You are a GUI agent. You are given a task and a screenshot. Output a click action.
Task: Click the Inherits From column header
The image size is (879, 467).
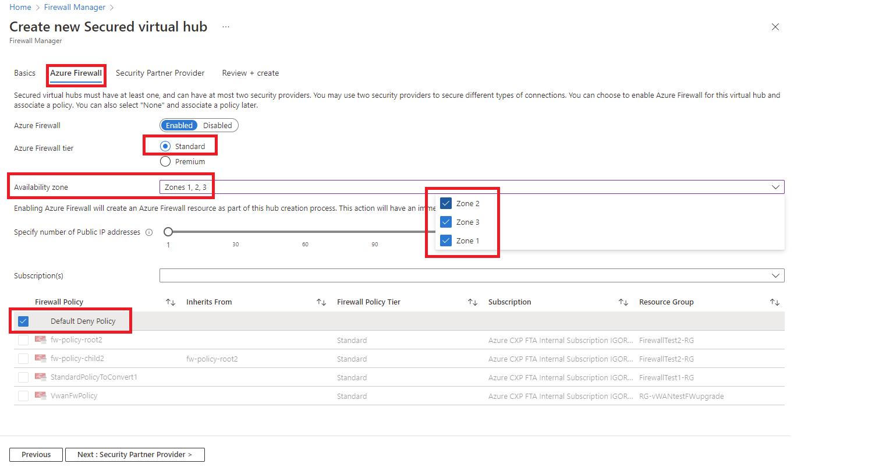(x=209, y=302)
